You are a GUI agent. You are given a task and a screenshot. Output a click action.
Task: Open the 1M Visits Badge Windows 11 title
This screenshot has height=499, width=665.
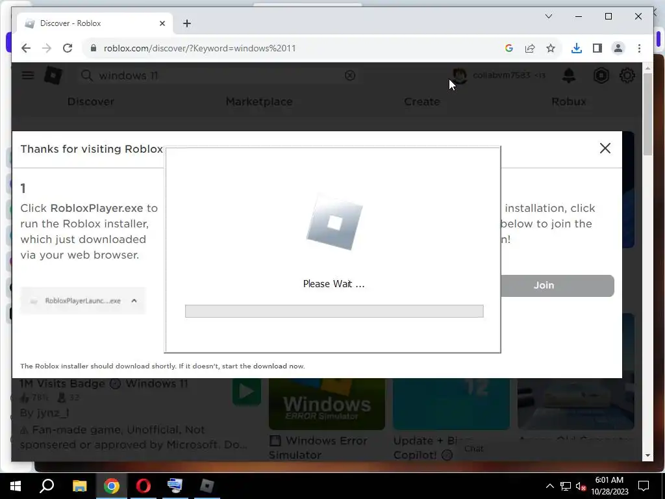point(104,383)
